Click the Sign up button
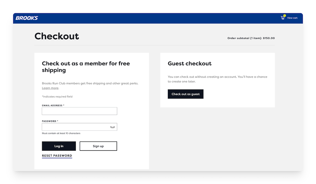Viewport: 316px width, 184px height. (98, 146)
